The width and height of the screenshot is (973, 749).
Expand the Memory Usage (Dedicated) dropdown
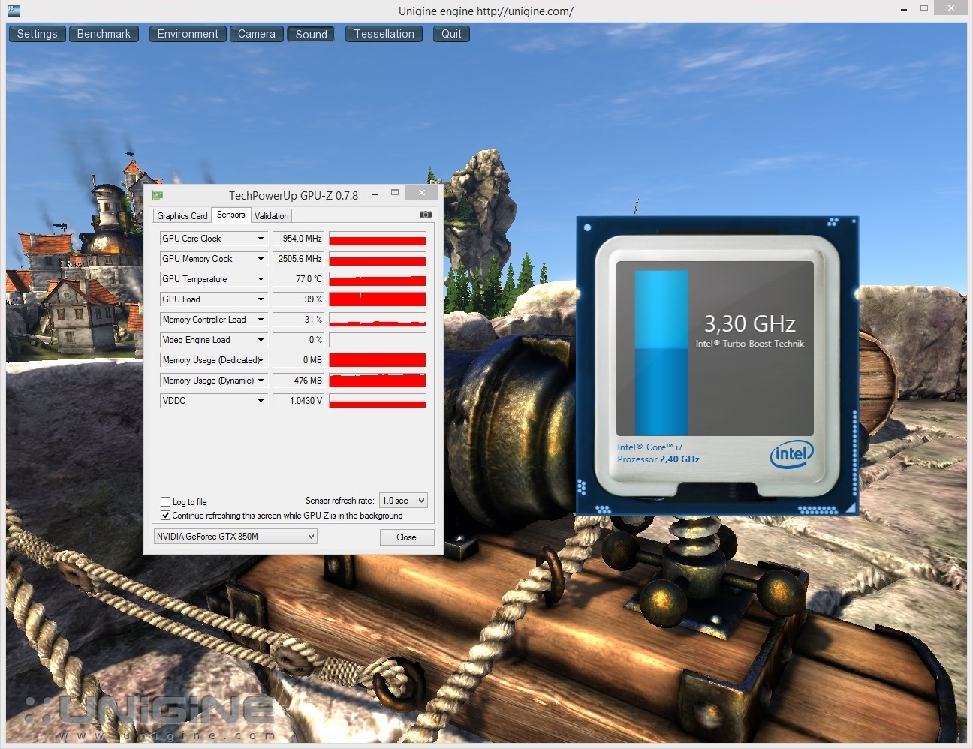pos(261,360)
